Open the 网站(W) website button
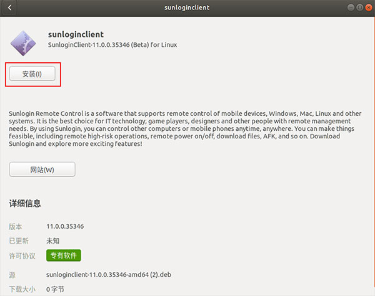Viewport: 375px width, 296px height. pos(42,169)
